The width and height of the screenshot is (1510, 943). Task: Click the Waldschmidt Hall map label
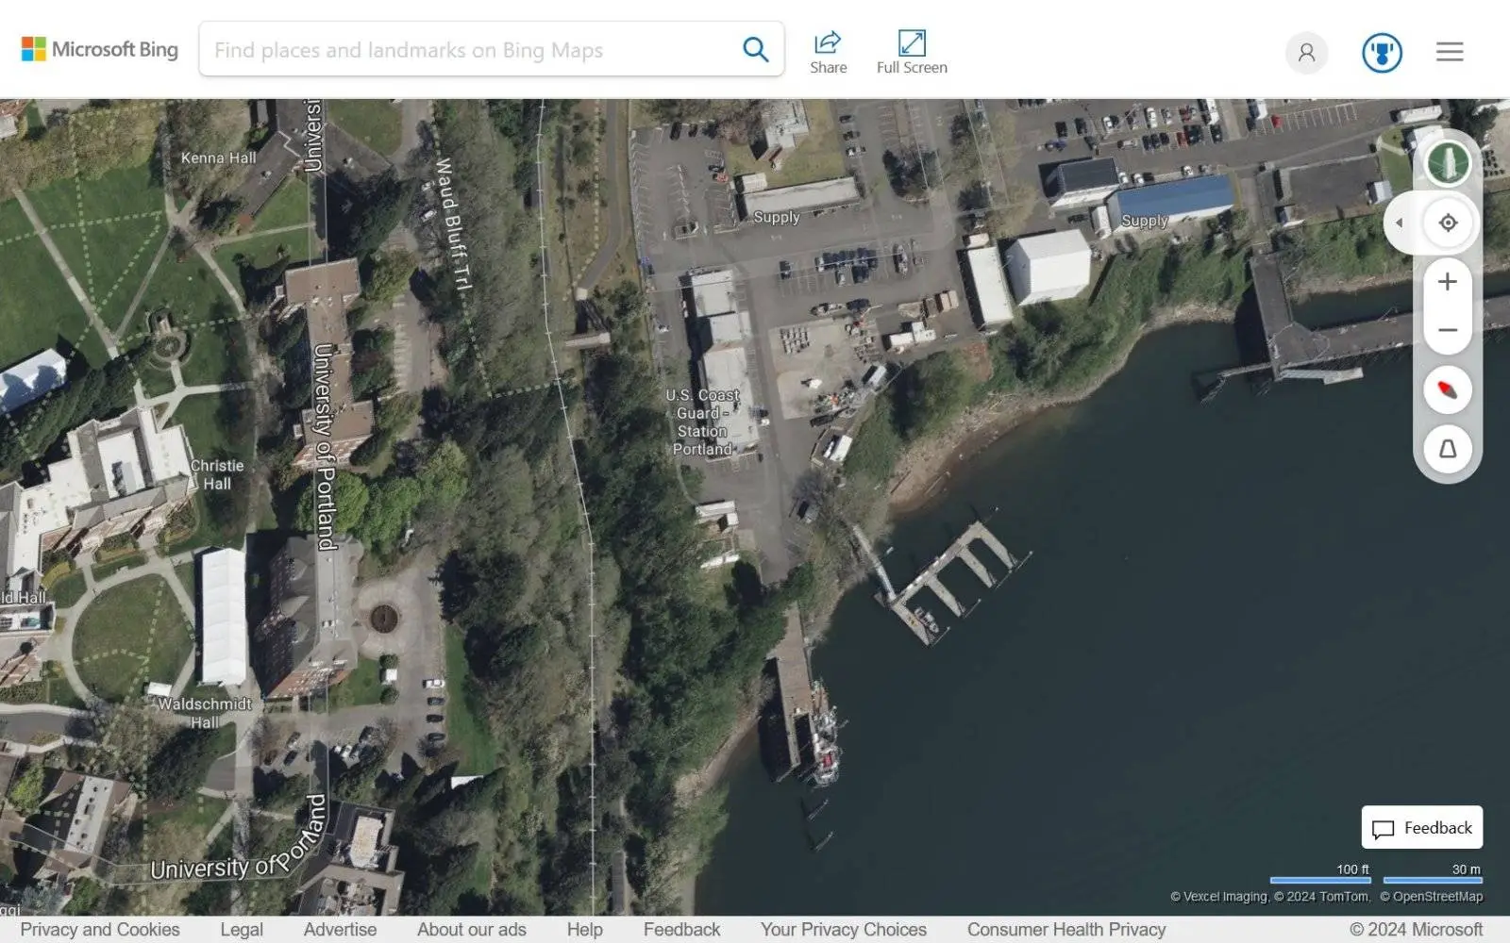point(205,713)
